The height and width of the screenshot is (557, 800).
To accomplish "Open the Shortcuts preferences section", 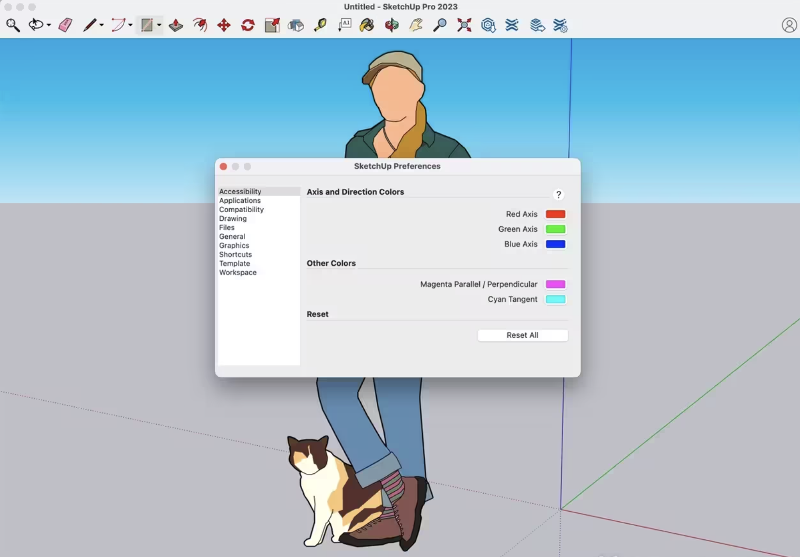I will click(235, 255).
